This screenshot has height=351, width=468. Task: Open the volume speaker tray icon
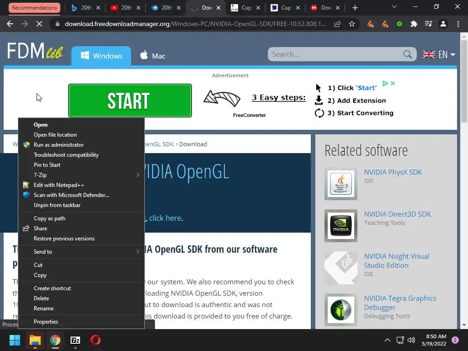[411, 340]
